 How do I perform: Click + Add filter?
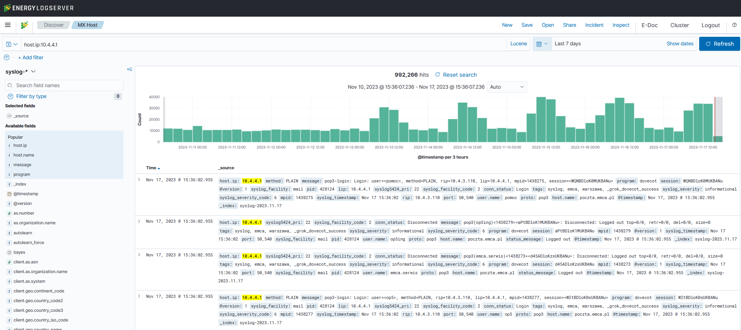tap(31, 57)
